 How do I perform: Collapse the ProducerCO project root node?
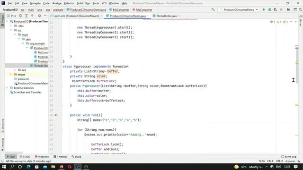(x=8, y=21)
